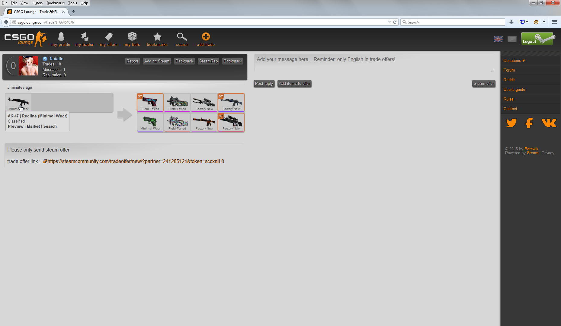Expand the toolbar addon dropdown arrow

544,22
